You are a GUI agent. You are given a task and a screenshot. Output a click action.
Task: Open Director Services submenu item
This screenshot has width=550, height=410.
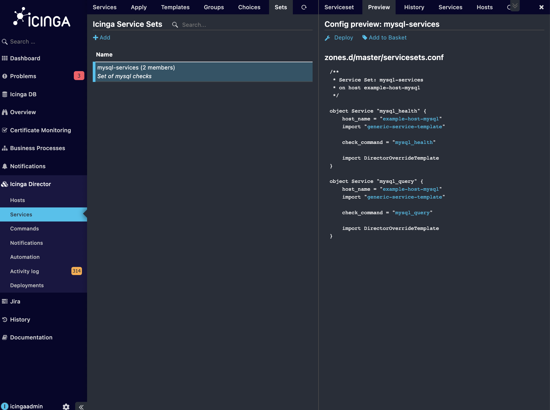(44, 214)
